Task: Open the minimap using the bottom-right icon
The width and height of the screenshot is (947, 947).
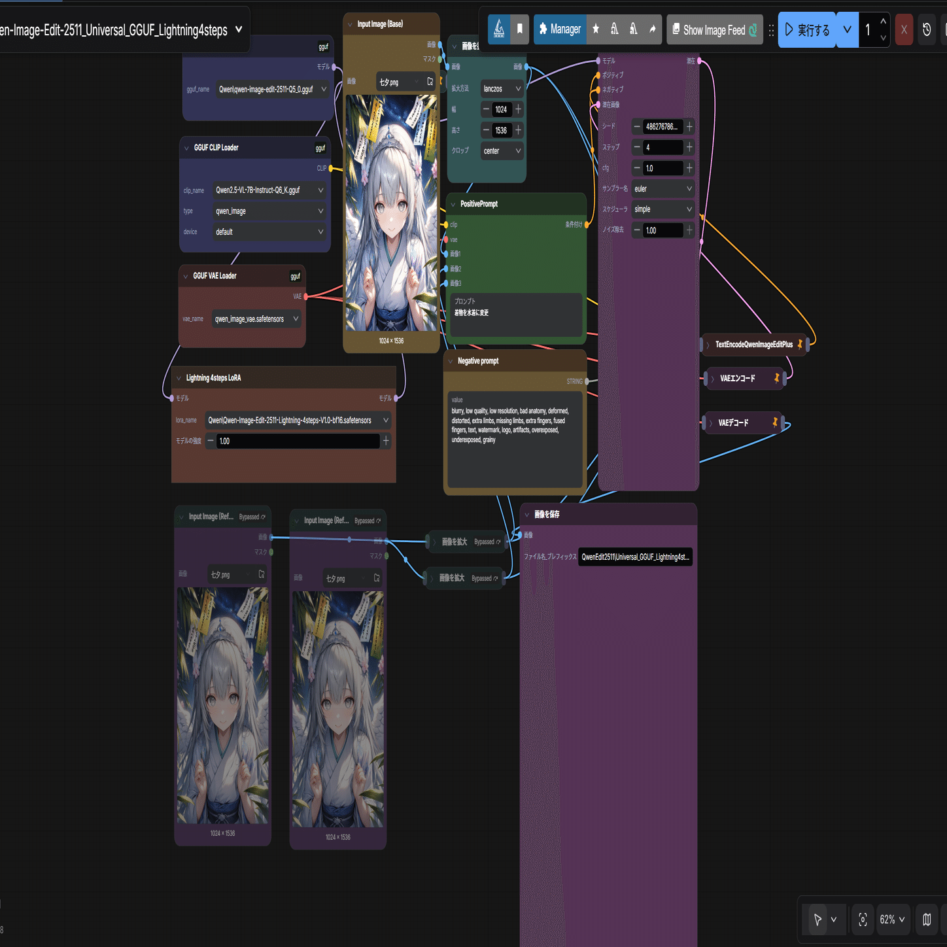Action: click(x=925, y=919)
